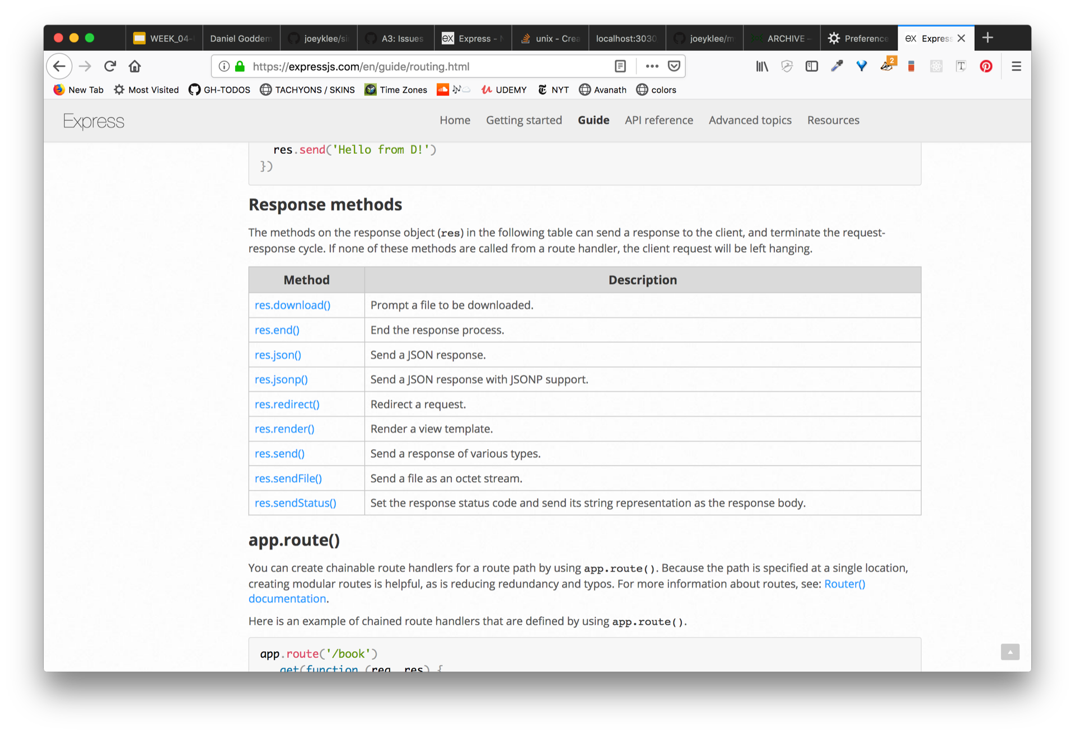Show site information icon in address bar
The height and width of the screenshot is (734, 1075).
coord(224,67)
